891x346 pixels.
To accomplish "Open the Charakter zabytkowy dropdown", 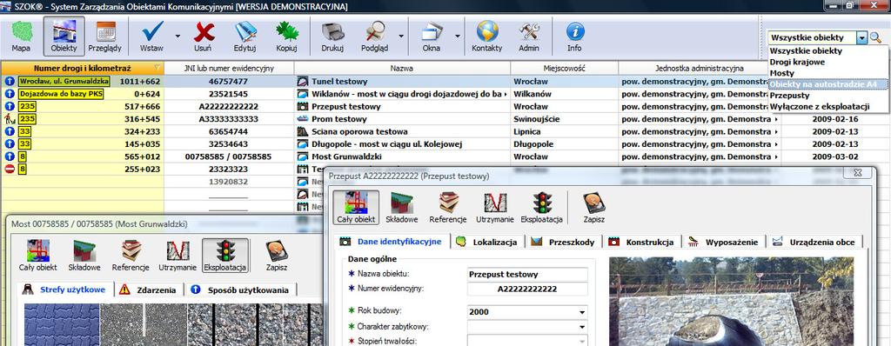I will click(582, 327).
